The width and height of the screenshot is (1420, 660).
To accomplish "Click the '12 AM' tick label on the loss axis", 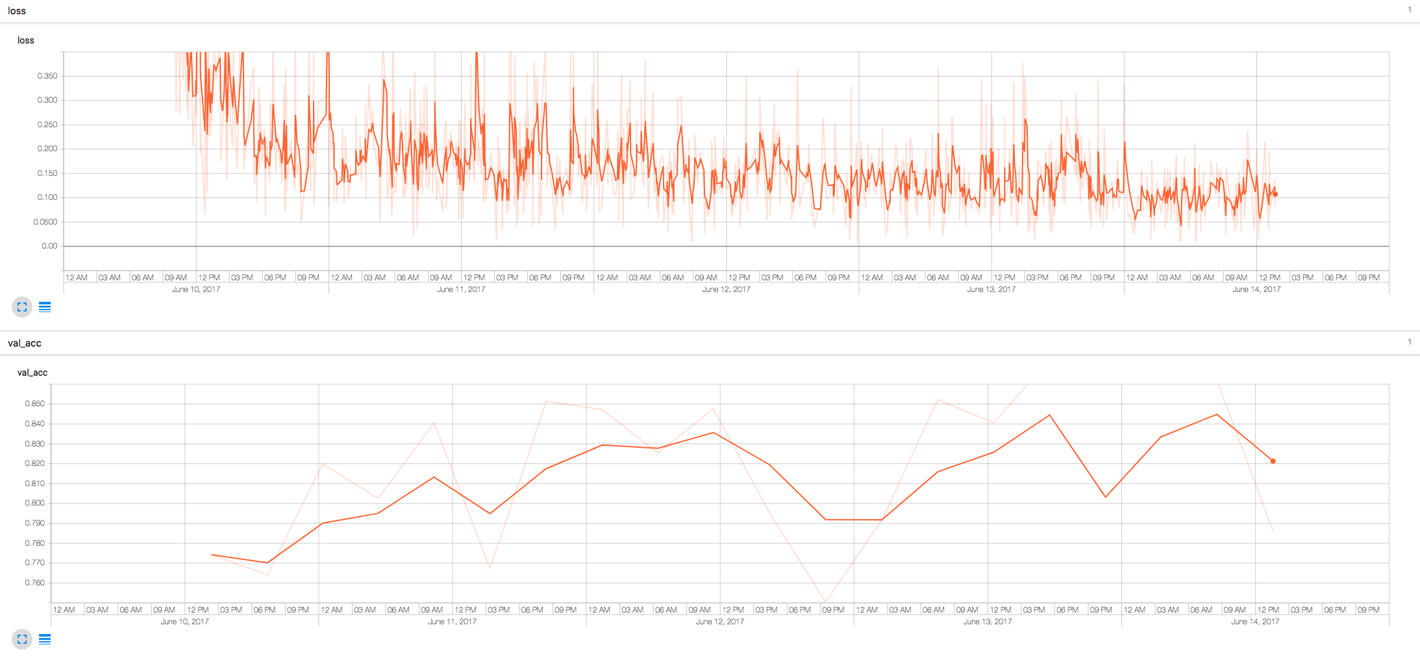I will click(77, 276).
